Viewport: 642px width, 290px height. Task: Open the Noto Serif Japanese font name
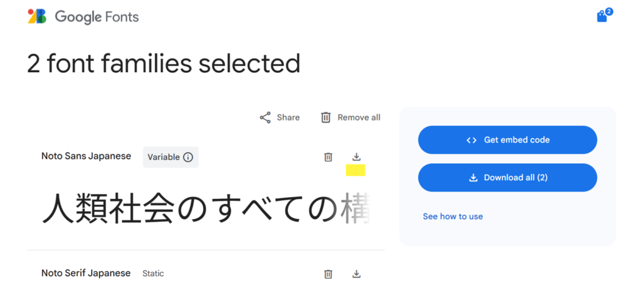(86, 273)
